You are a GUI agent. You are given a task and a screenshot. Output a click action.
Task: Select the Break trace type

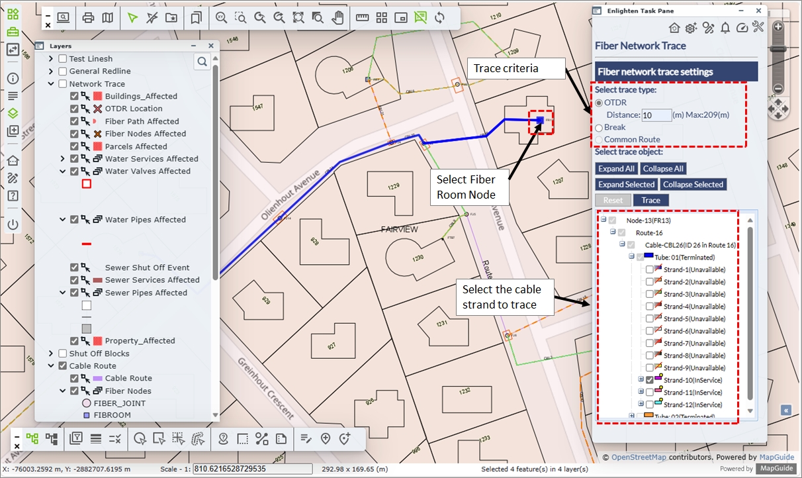(x=600, y=127)
